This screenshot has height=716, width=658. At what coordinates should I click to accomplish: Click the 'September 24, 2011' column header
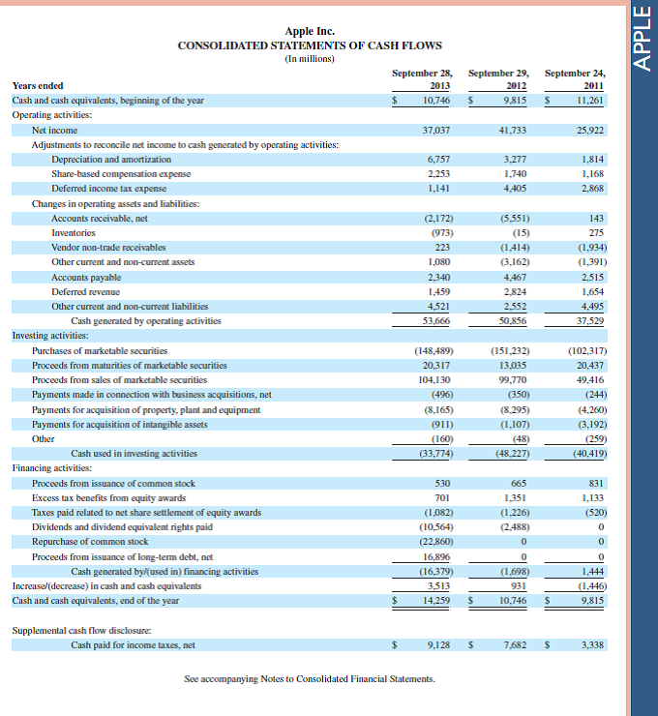pyautogui.click(x=575, y=79)
